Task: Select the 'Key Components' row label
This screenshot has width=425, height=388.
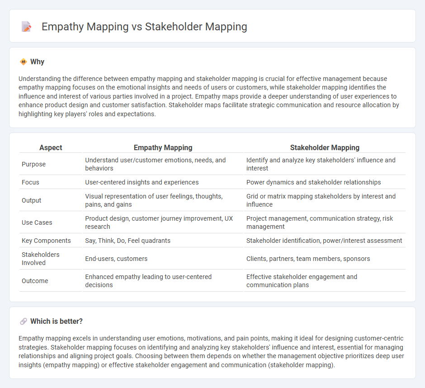Action: [46, 241]
